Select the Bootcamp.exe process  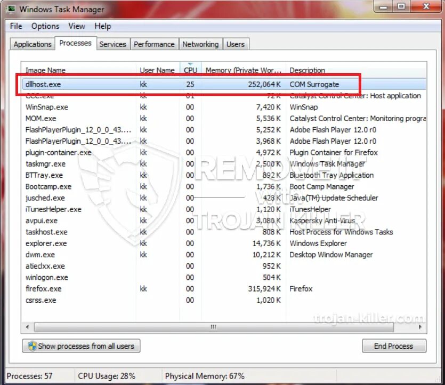tap(224, 186)
